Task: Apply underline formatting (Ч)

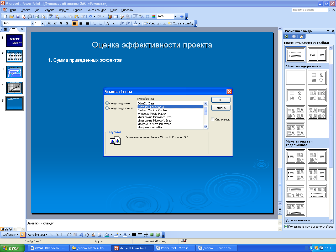Action: pos(61,23)
